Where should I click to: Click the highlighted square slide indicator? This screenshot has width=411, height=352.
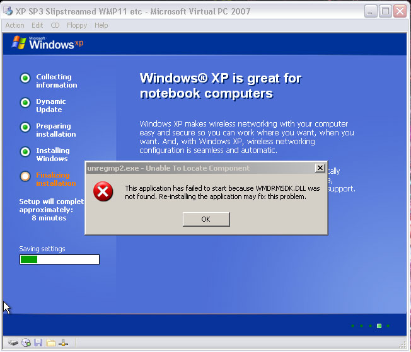[x=379, y=326]
